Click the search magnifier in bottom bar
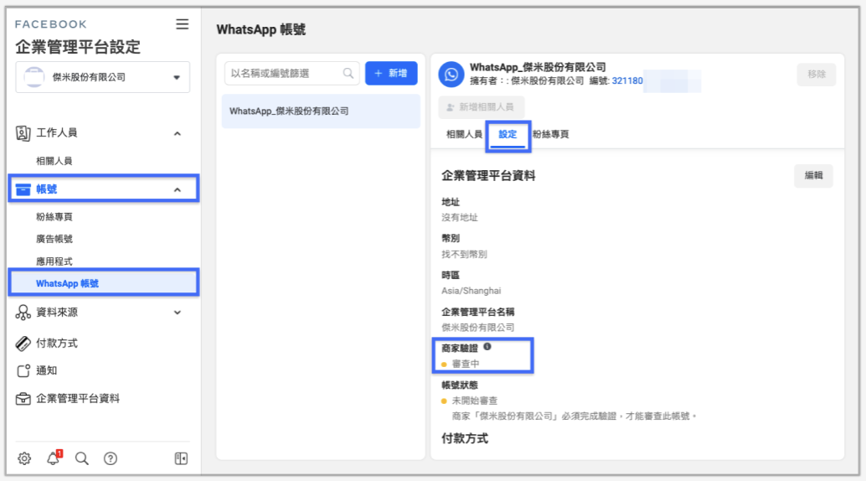This screenshot has width=866, height=481. point(82,458)
